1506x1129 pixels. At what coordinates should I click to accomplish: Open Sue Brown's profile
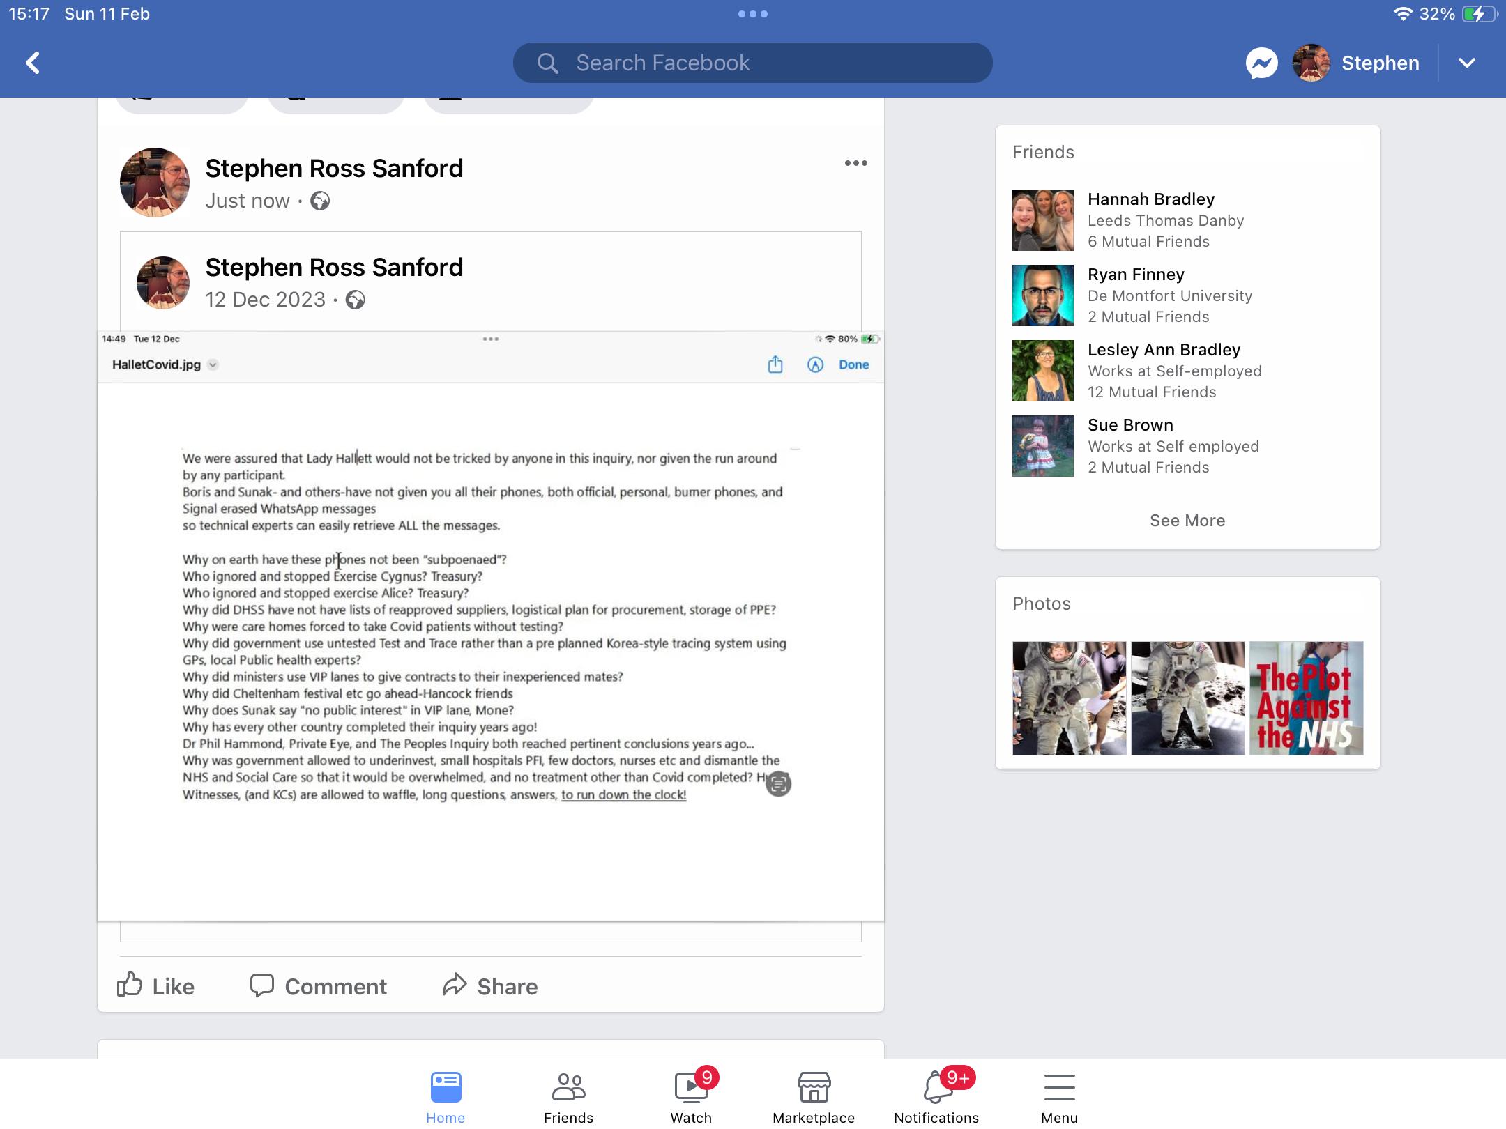1130,425
